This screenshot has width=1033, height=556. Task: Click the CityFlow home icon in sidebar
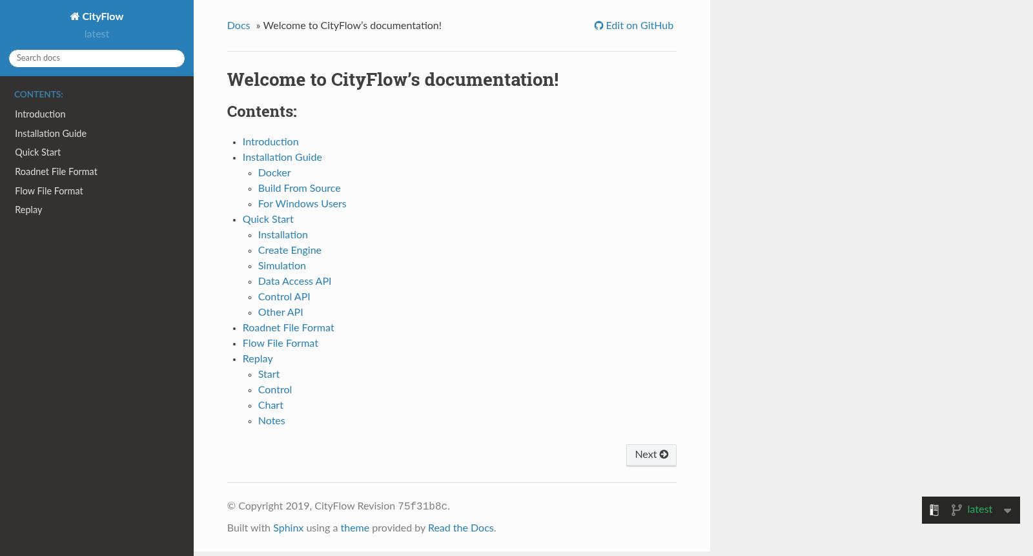(x=74, y=17)
